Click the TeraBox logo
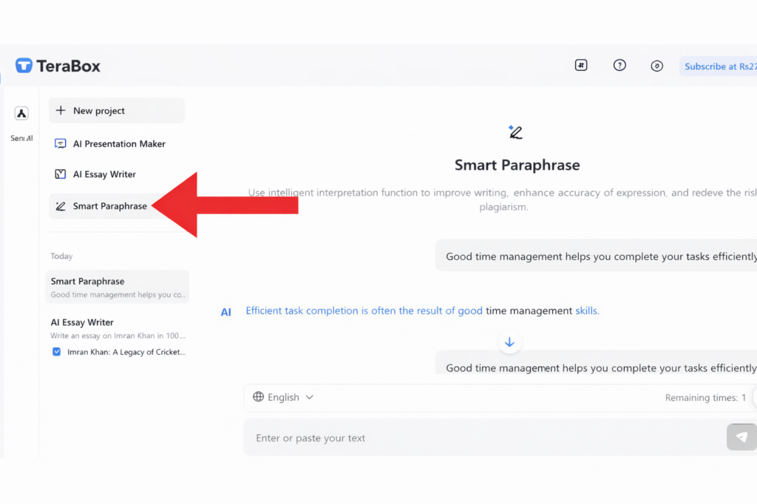 [x=58, y=66]
